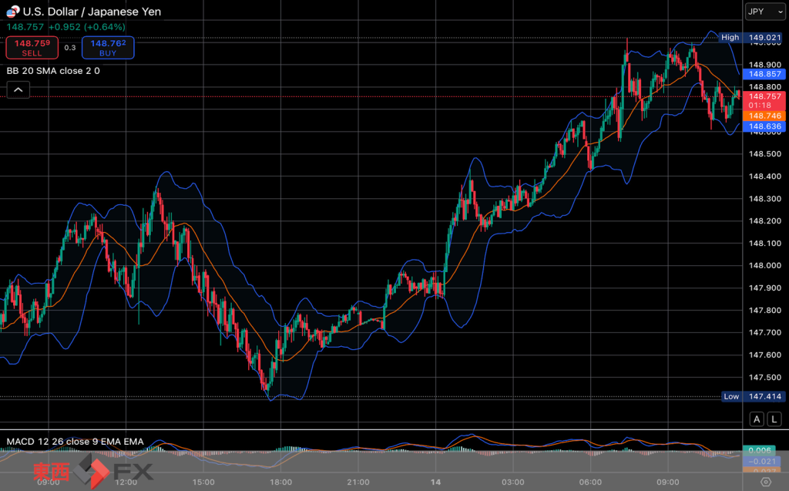Click the green MACD histogram value 0.006
Viewport: 789px width, 491px height.
(760, 450)
